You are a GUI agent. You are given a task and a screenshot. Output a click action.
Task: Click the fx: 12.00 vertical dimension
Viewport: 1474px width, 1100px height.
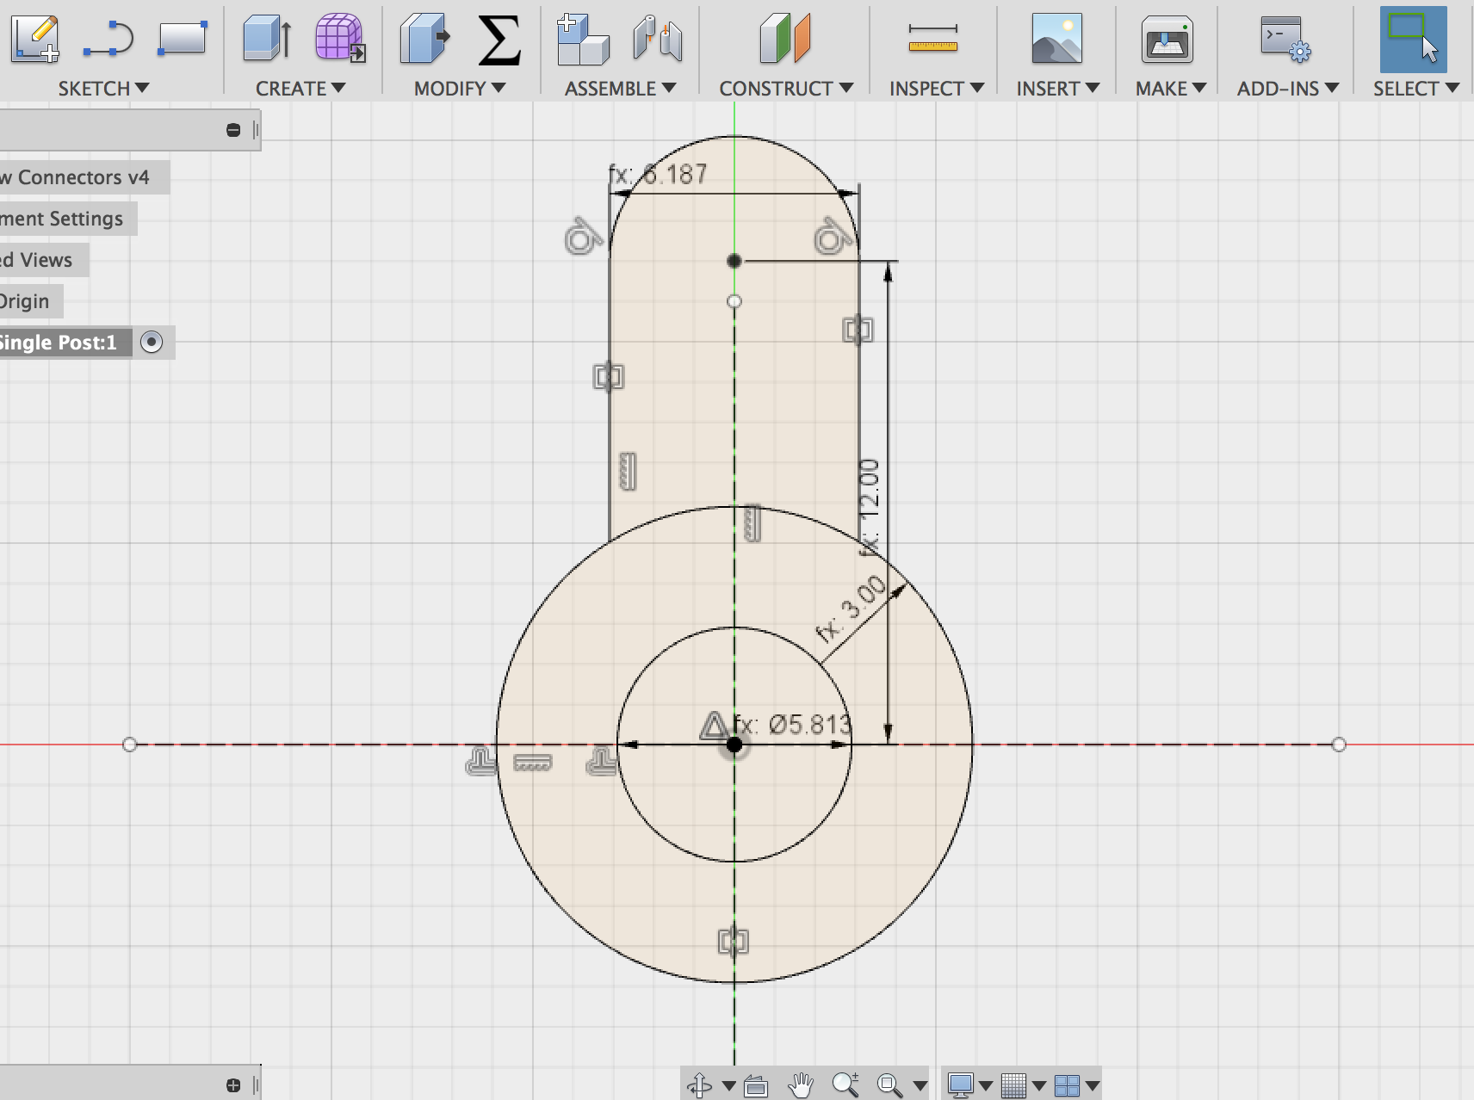[x=870, y=508]
